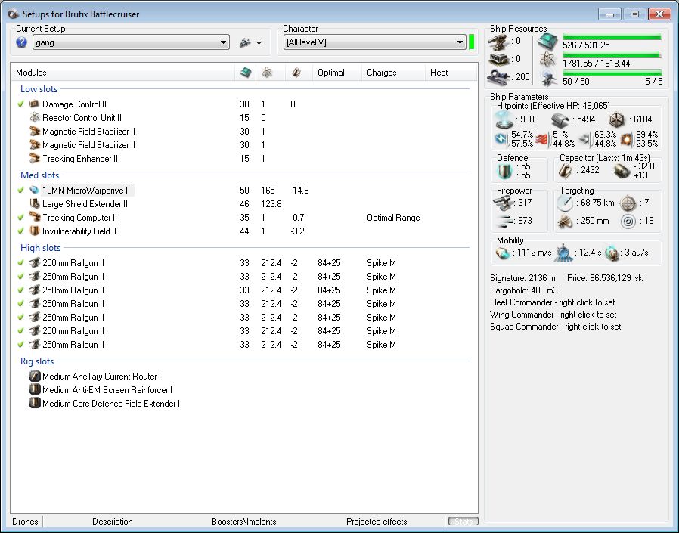Collapse the Low slots group
Image resolution: width=679 pixels, height=533 pixels.
point(39,89)
